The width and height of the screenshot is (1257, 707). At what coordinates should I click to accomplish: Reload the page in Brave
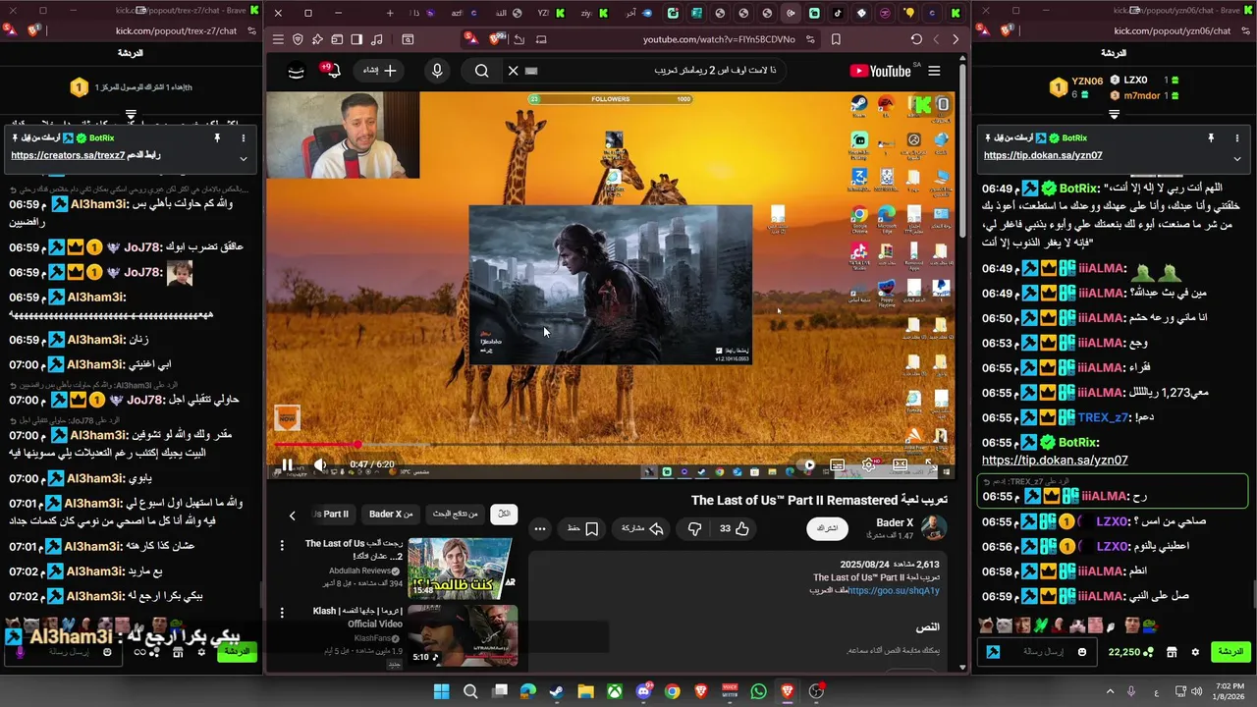click(x=916, y=39)
